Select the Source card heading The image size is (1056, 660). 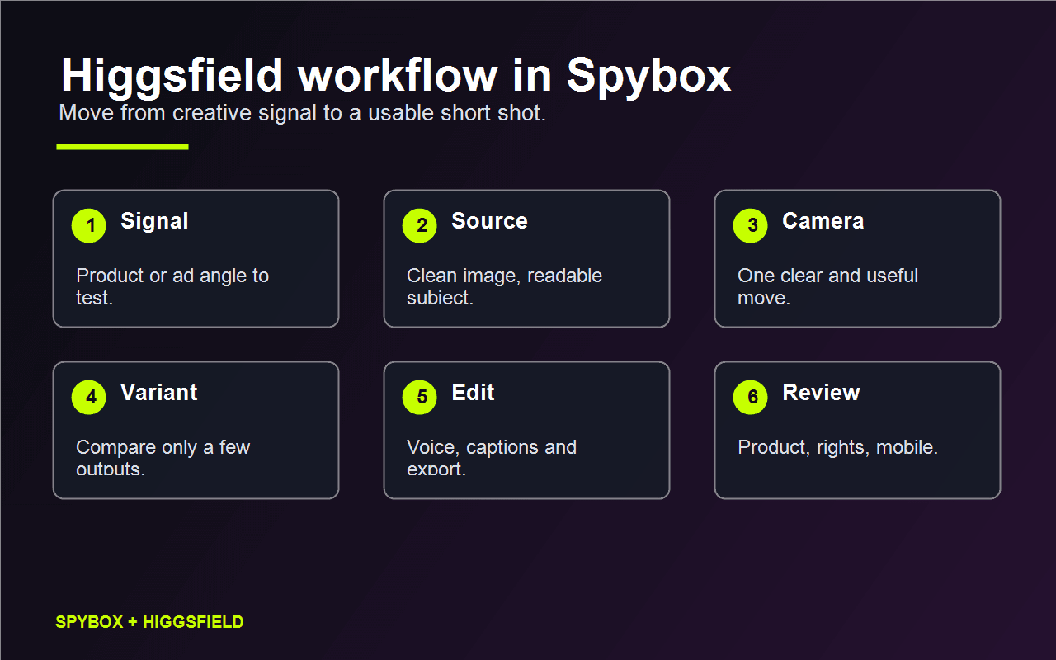coord(489,221)
